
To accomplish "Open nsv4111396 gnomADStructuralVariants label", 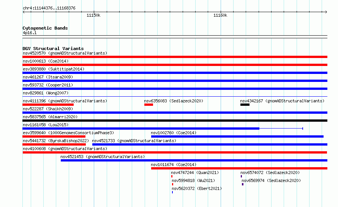I will pos(65,101).
